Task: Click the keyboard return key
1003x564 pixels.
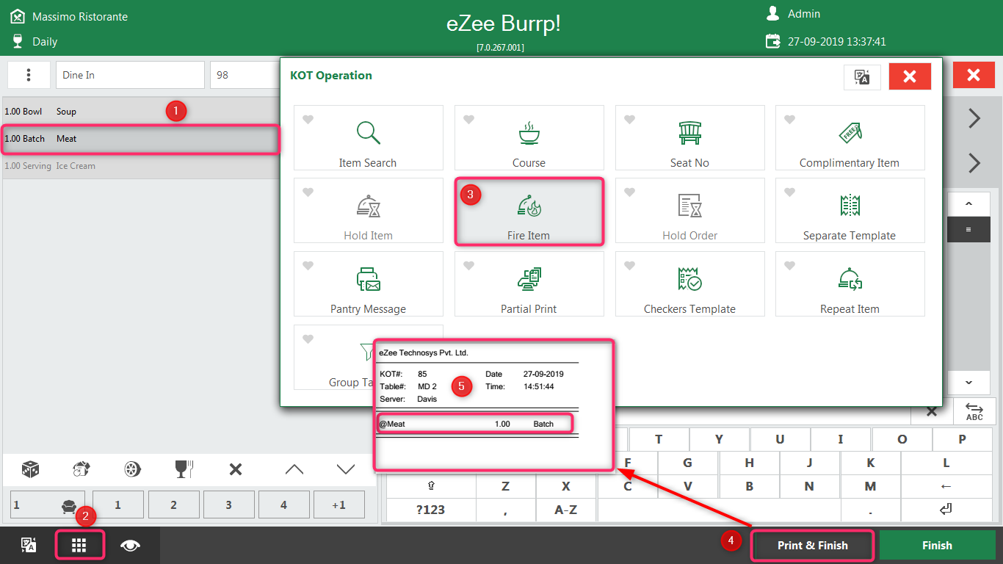Action: click(946, 510)
